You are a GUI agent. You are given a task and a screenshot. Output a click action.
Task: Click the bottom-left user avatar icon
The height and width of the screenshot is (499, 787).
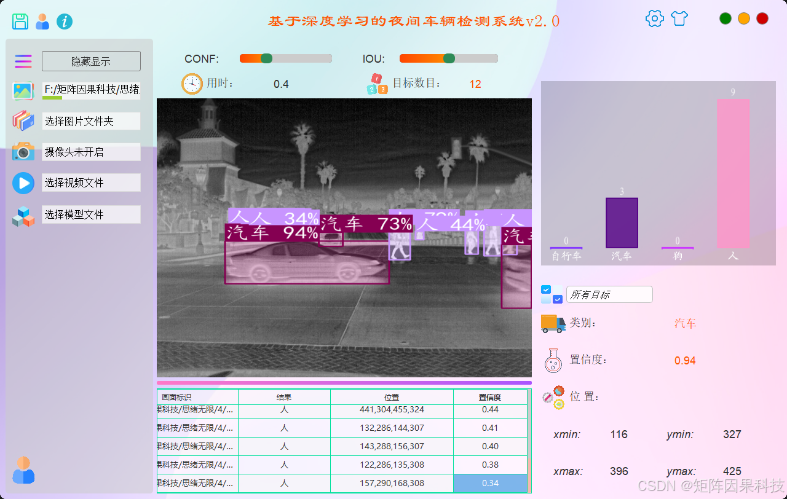click(x=23, y=470)
